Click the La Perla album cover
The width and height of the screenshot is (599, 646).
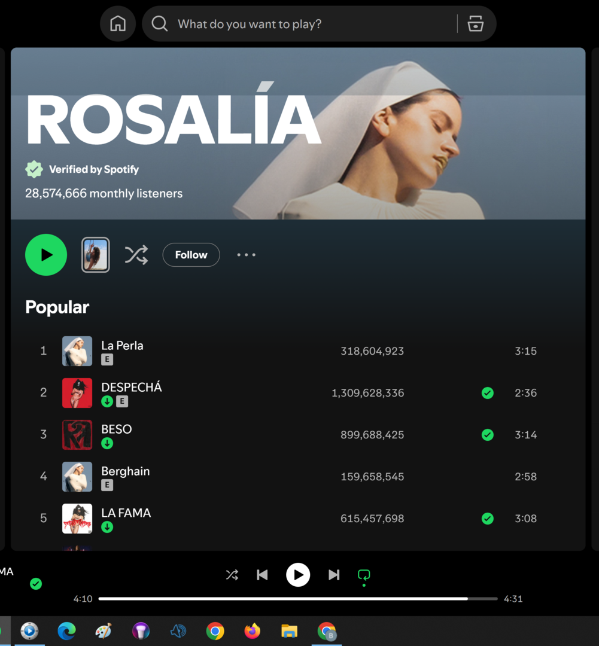(77, 351)
